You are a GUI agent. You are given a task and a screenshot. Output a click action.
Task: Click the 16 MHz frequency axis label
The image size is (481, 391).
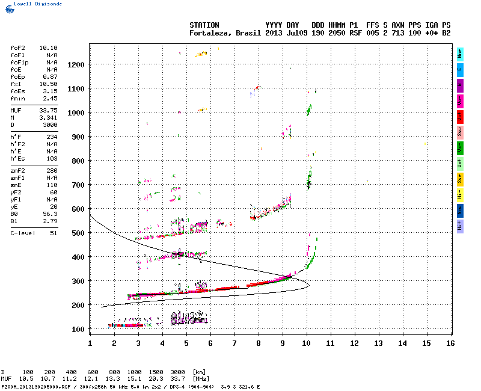pos(450,343)
